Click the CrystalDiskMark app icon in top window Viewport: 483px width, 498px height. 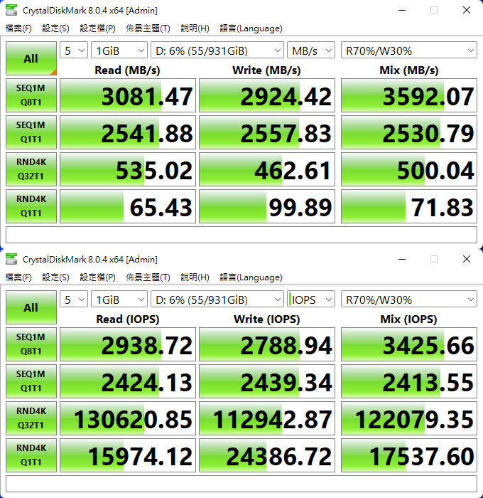tap(11, 10)
